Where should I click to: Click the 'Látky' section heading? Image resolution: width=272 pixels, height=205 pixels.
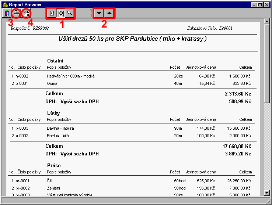tap(53, 113)
